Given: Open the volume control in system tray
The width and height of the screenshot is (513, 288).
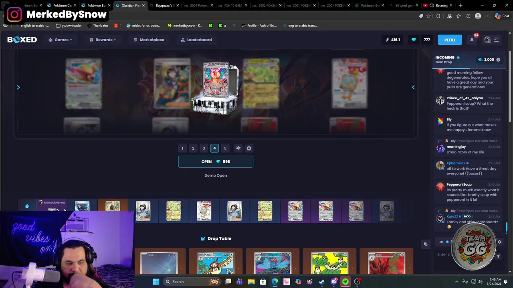Looking at the screenshot, I should pyautogui.click(x=480, y=282).
